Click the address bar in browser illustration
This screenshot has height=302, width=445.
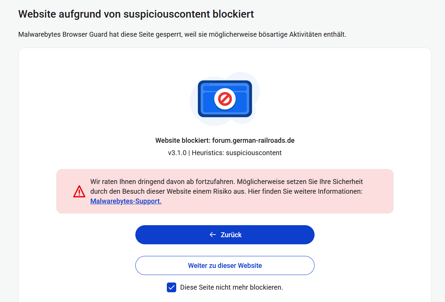[x=225, y=88]
